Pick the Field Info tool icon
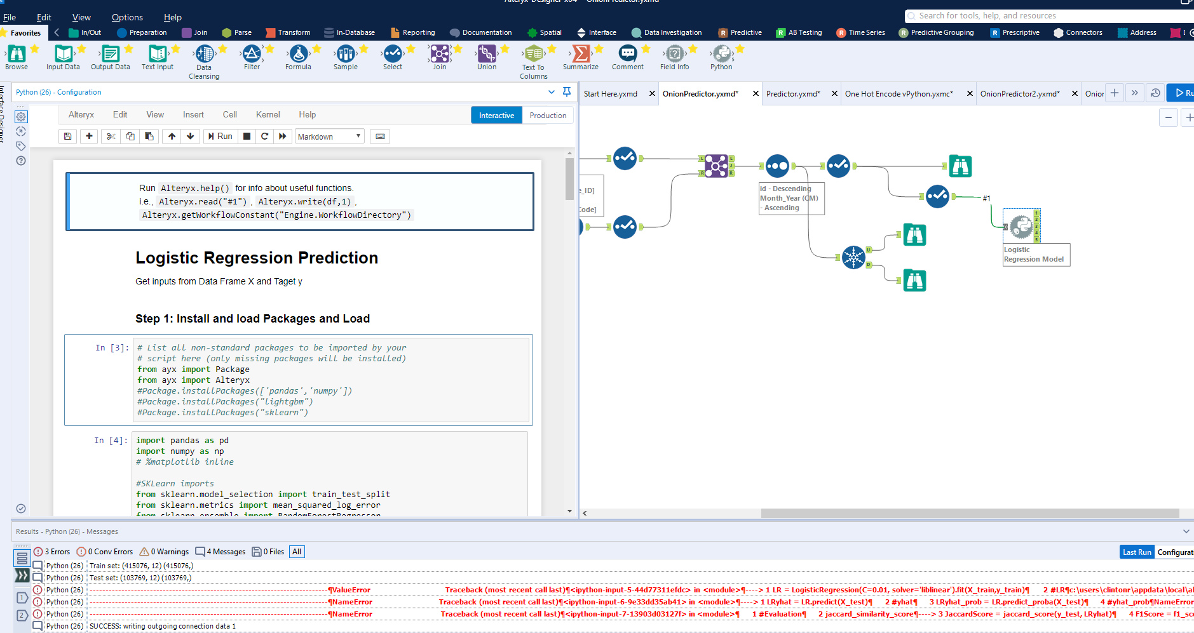The width and height of the screenshot is (1194, 633). [675, 54]
